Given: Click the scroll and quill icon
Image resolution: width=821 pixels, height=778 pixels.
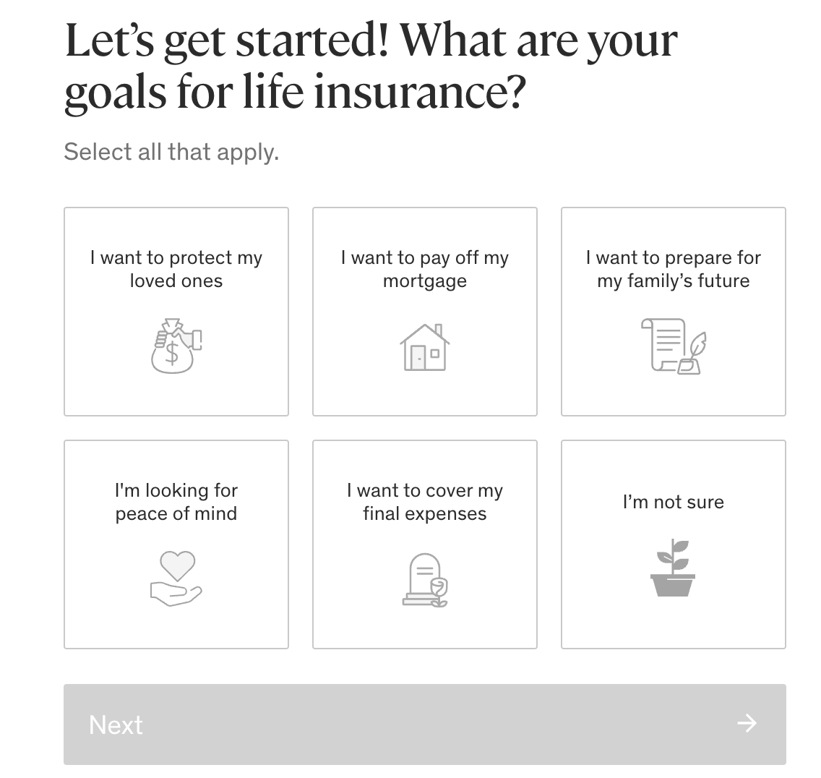Looking at the screenshot, I should pos(674,346).
